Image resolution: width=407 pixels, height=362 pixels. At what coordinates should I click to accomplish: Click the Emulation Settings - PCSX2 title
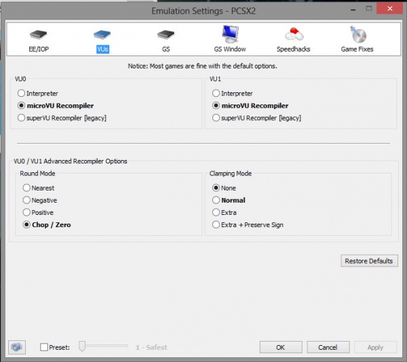203,11
